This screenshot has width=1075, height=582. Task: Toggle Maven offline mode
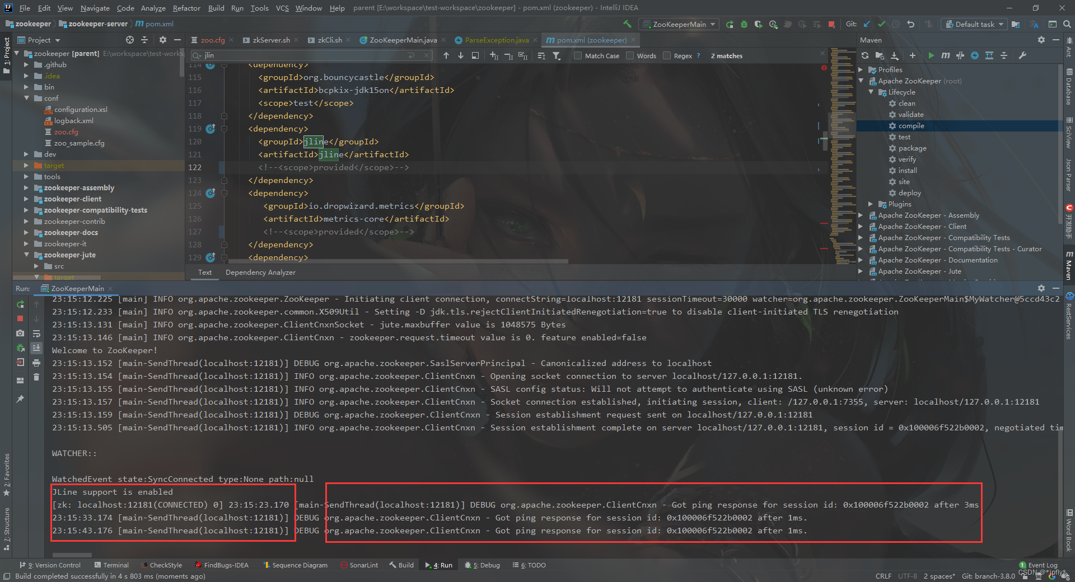(960, 55)
